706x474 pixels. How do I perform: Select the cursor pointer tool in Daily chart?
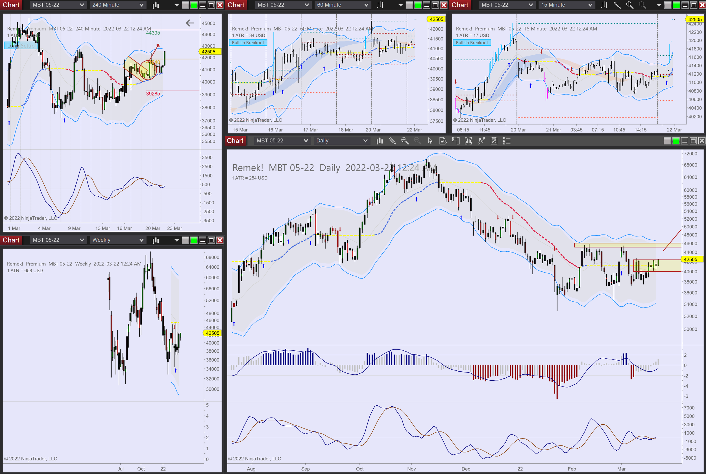[430, 141]
